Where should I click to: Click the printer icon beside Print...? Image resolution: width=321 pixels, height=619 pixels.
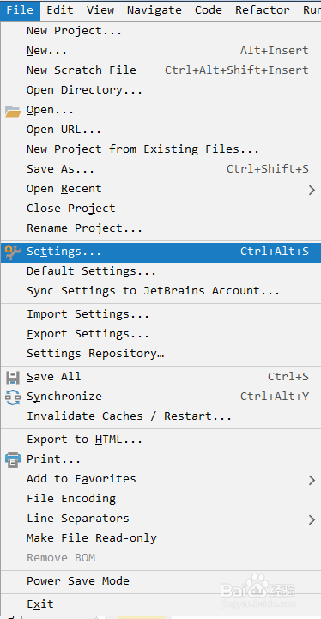[13, 460]
